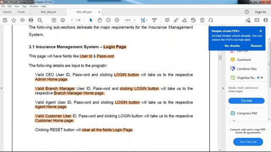The image size is (271, 152).
Task: Select the highlighter pen tool
Action: click(176, 20)
